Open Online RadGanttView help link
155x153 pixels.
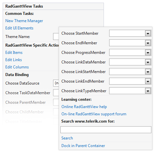click(x=84, y=107)
